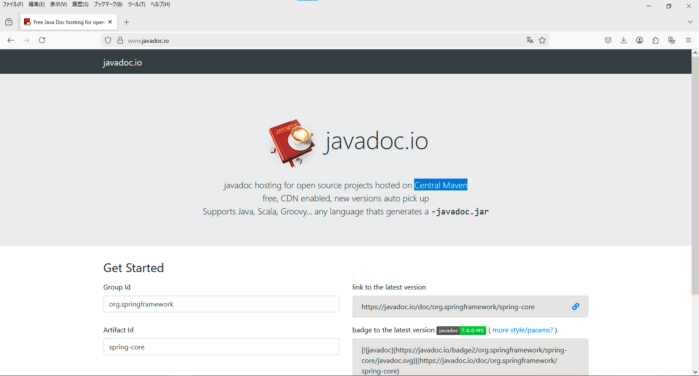The width and height of the screenshot is (699, 376).
Task: Open Firefox application hamburger menu
Action: [689, 40]
